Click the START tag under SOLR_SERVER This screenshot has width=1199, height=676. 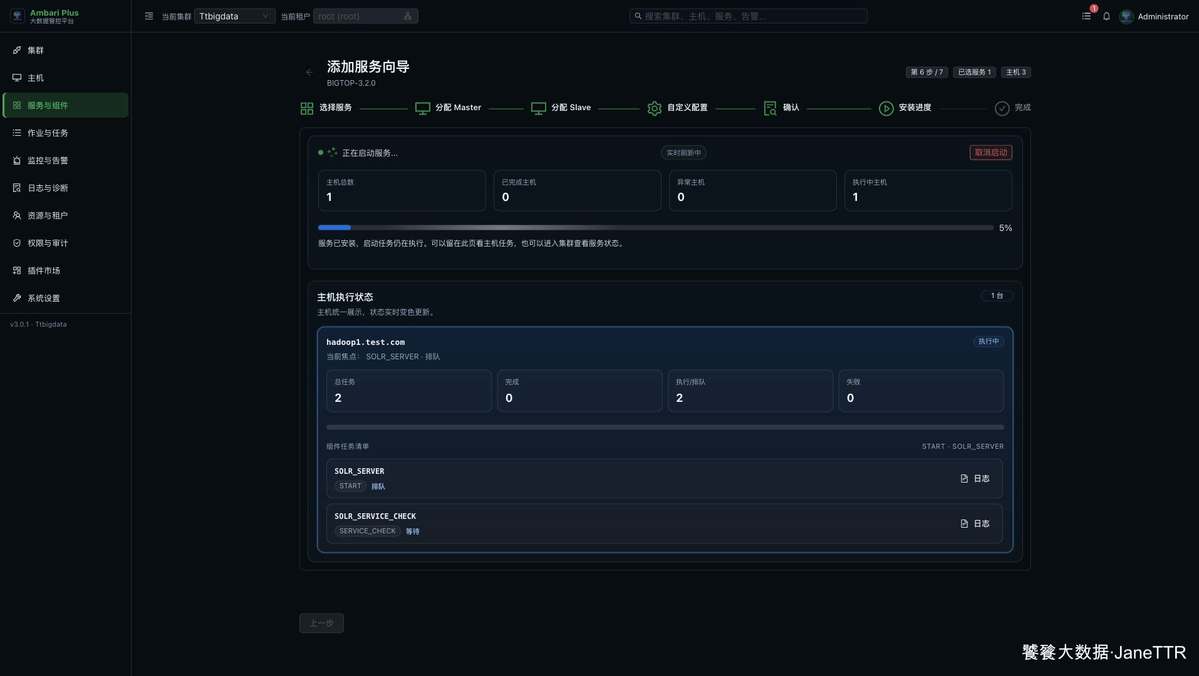pyautogui.click(x=350, y=486)
